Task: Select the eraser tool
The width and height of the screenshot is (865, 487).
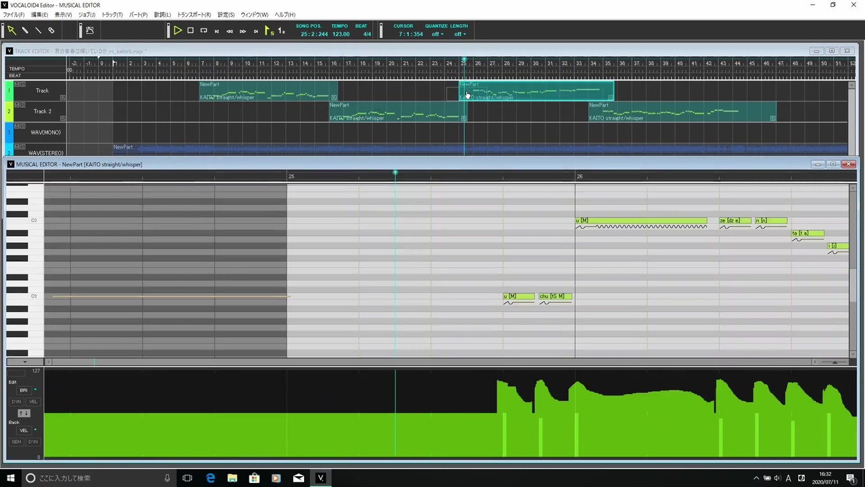Action: coord(51,30)
